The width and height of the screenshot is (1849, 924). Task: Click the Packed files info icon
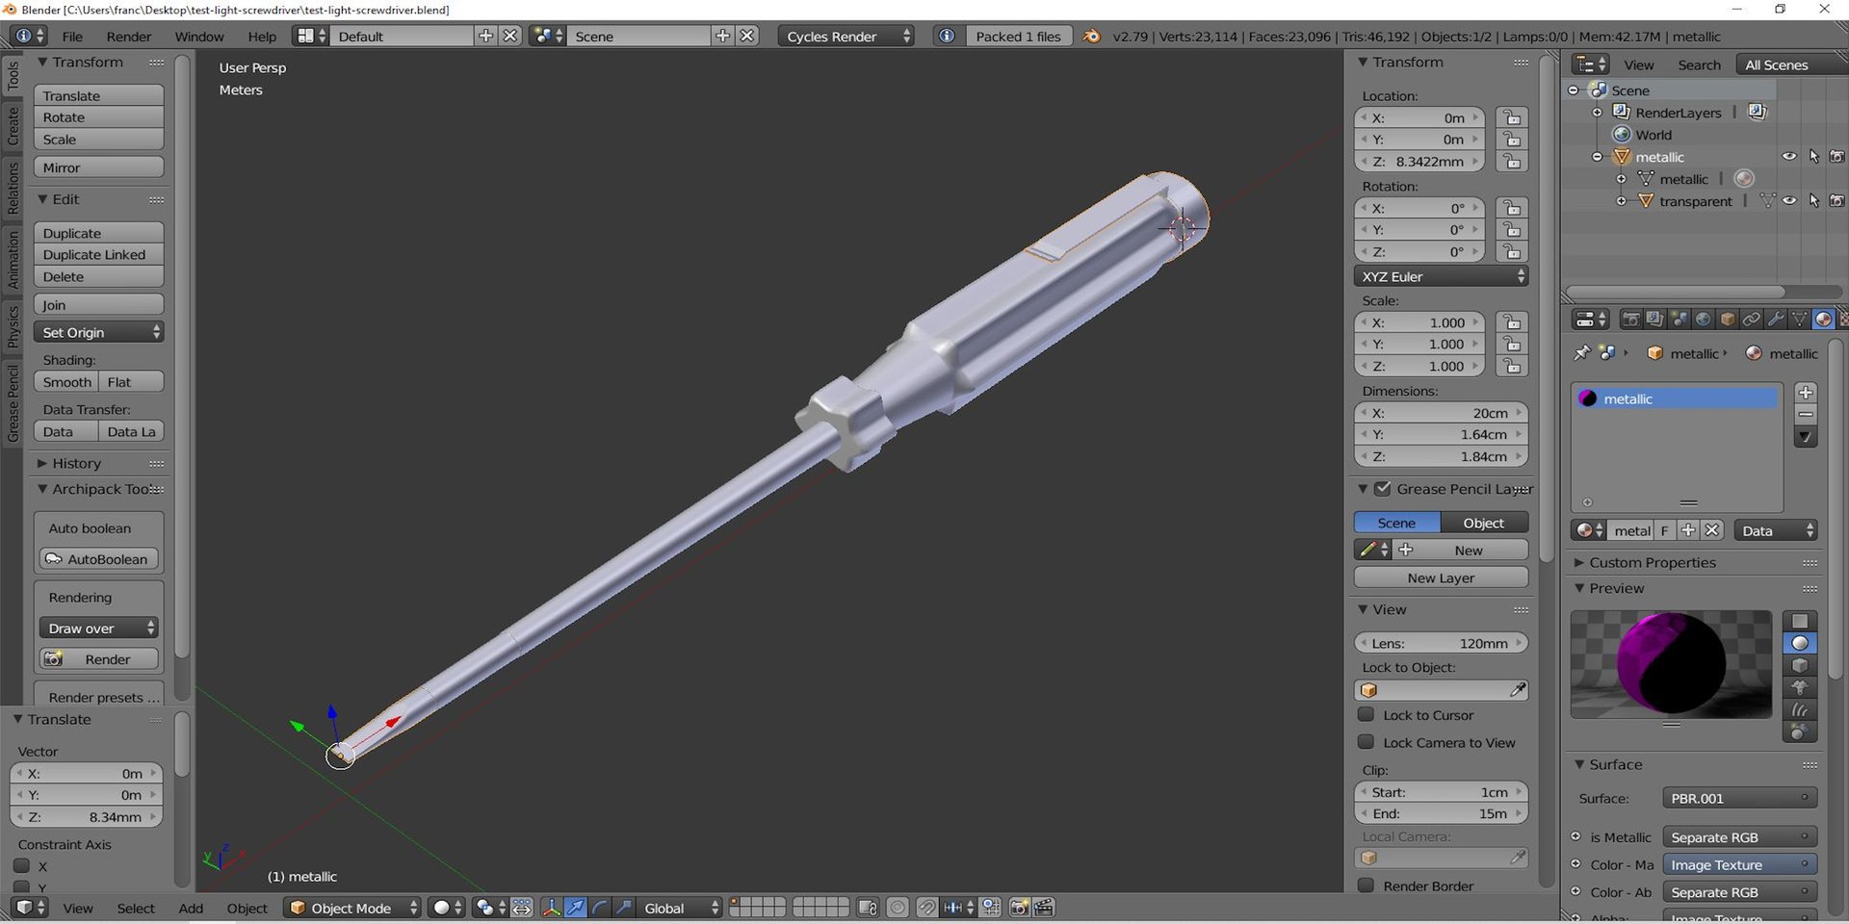tap(947, 36)
